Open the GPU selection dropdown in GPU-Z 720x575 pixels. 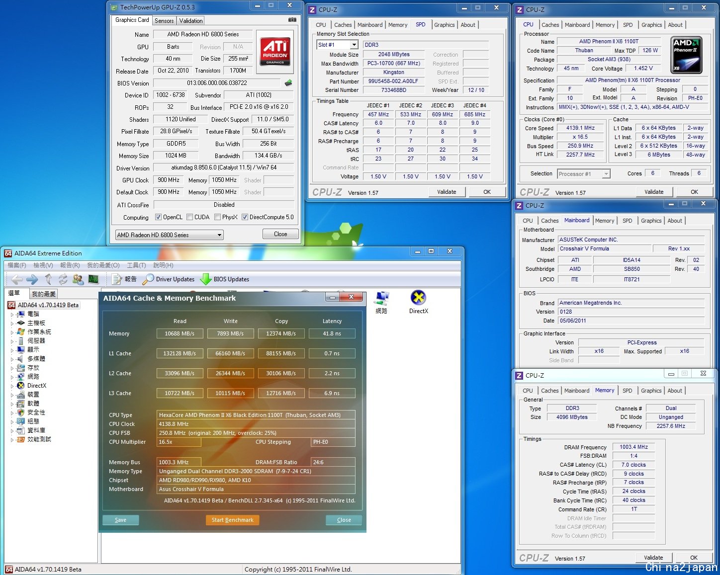(169, 235)
